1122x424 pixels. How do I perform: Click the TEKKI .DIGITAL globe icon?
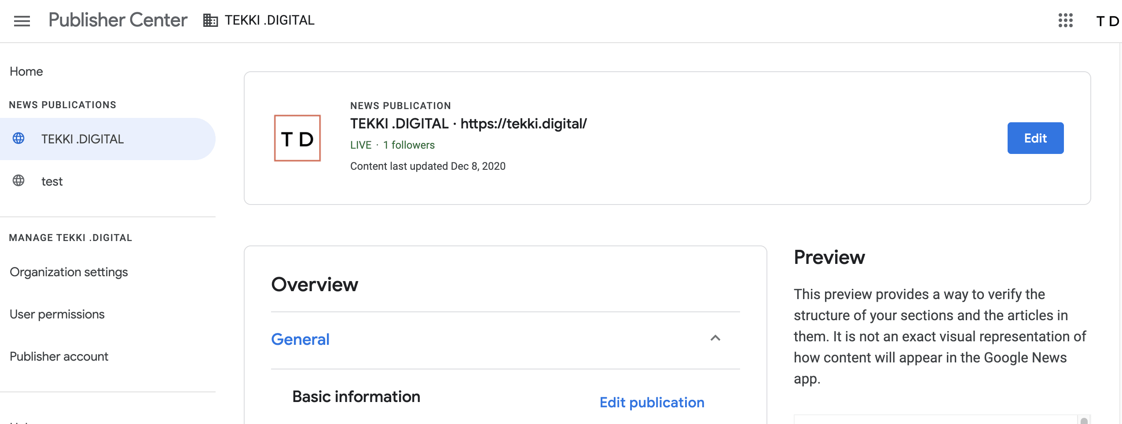pyautogui.click(x=18, y=139)
